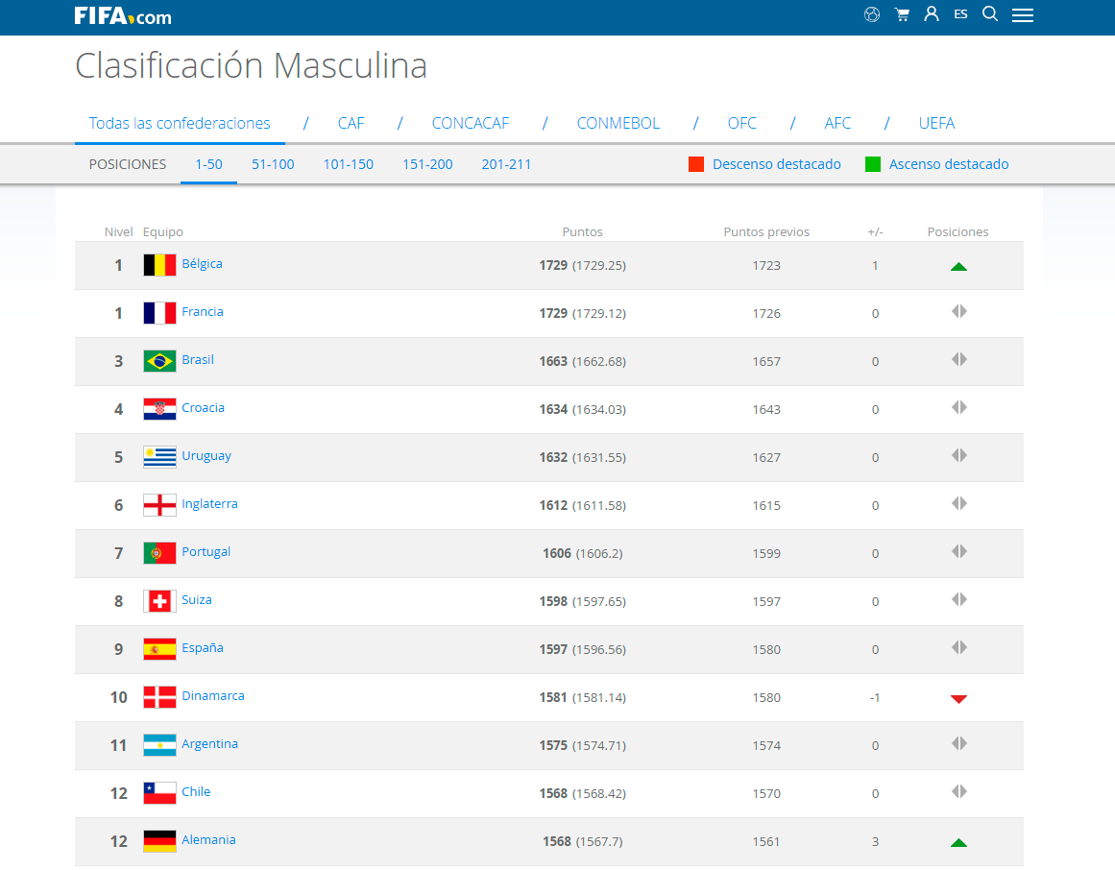Click the Francia flag icon
Image resolution: width=1115 pixels, height=870 pixels.
[159, 313]
